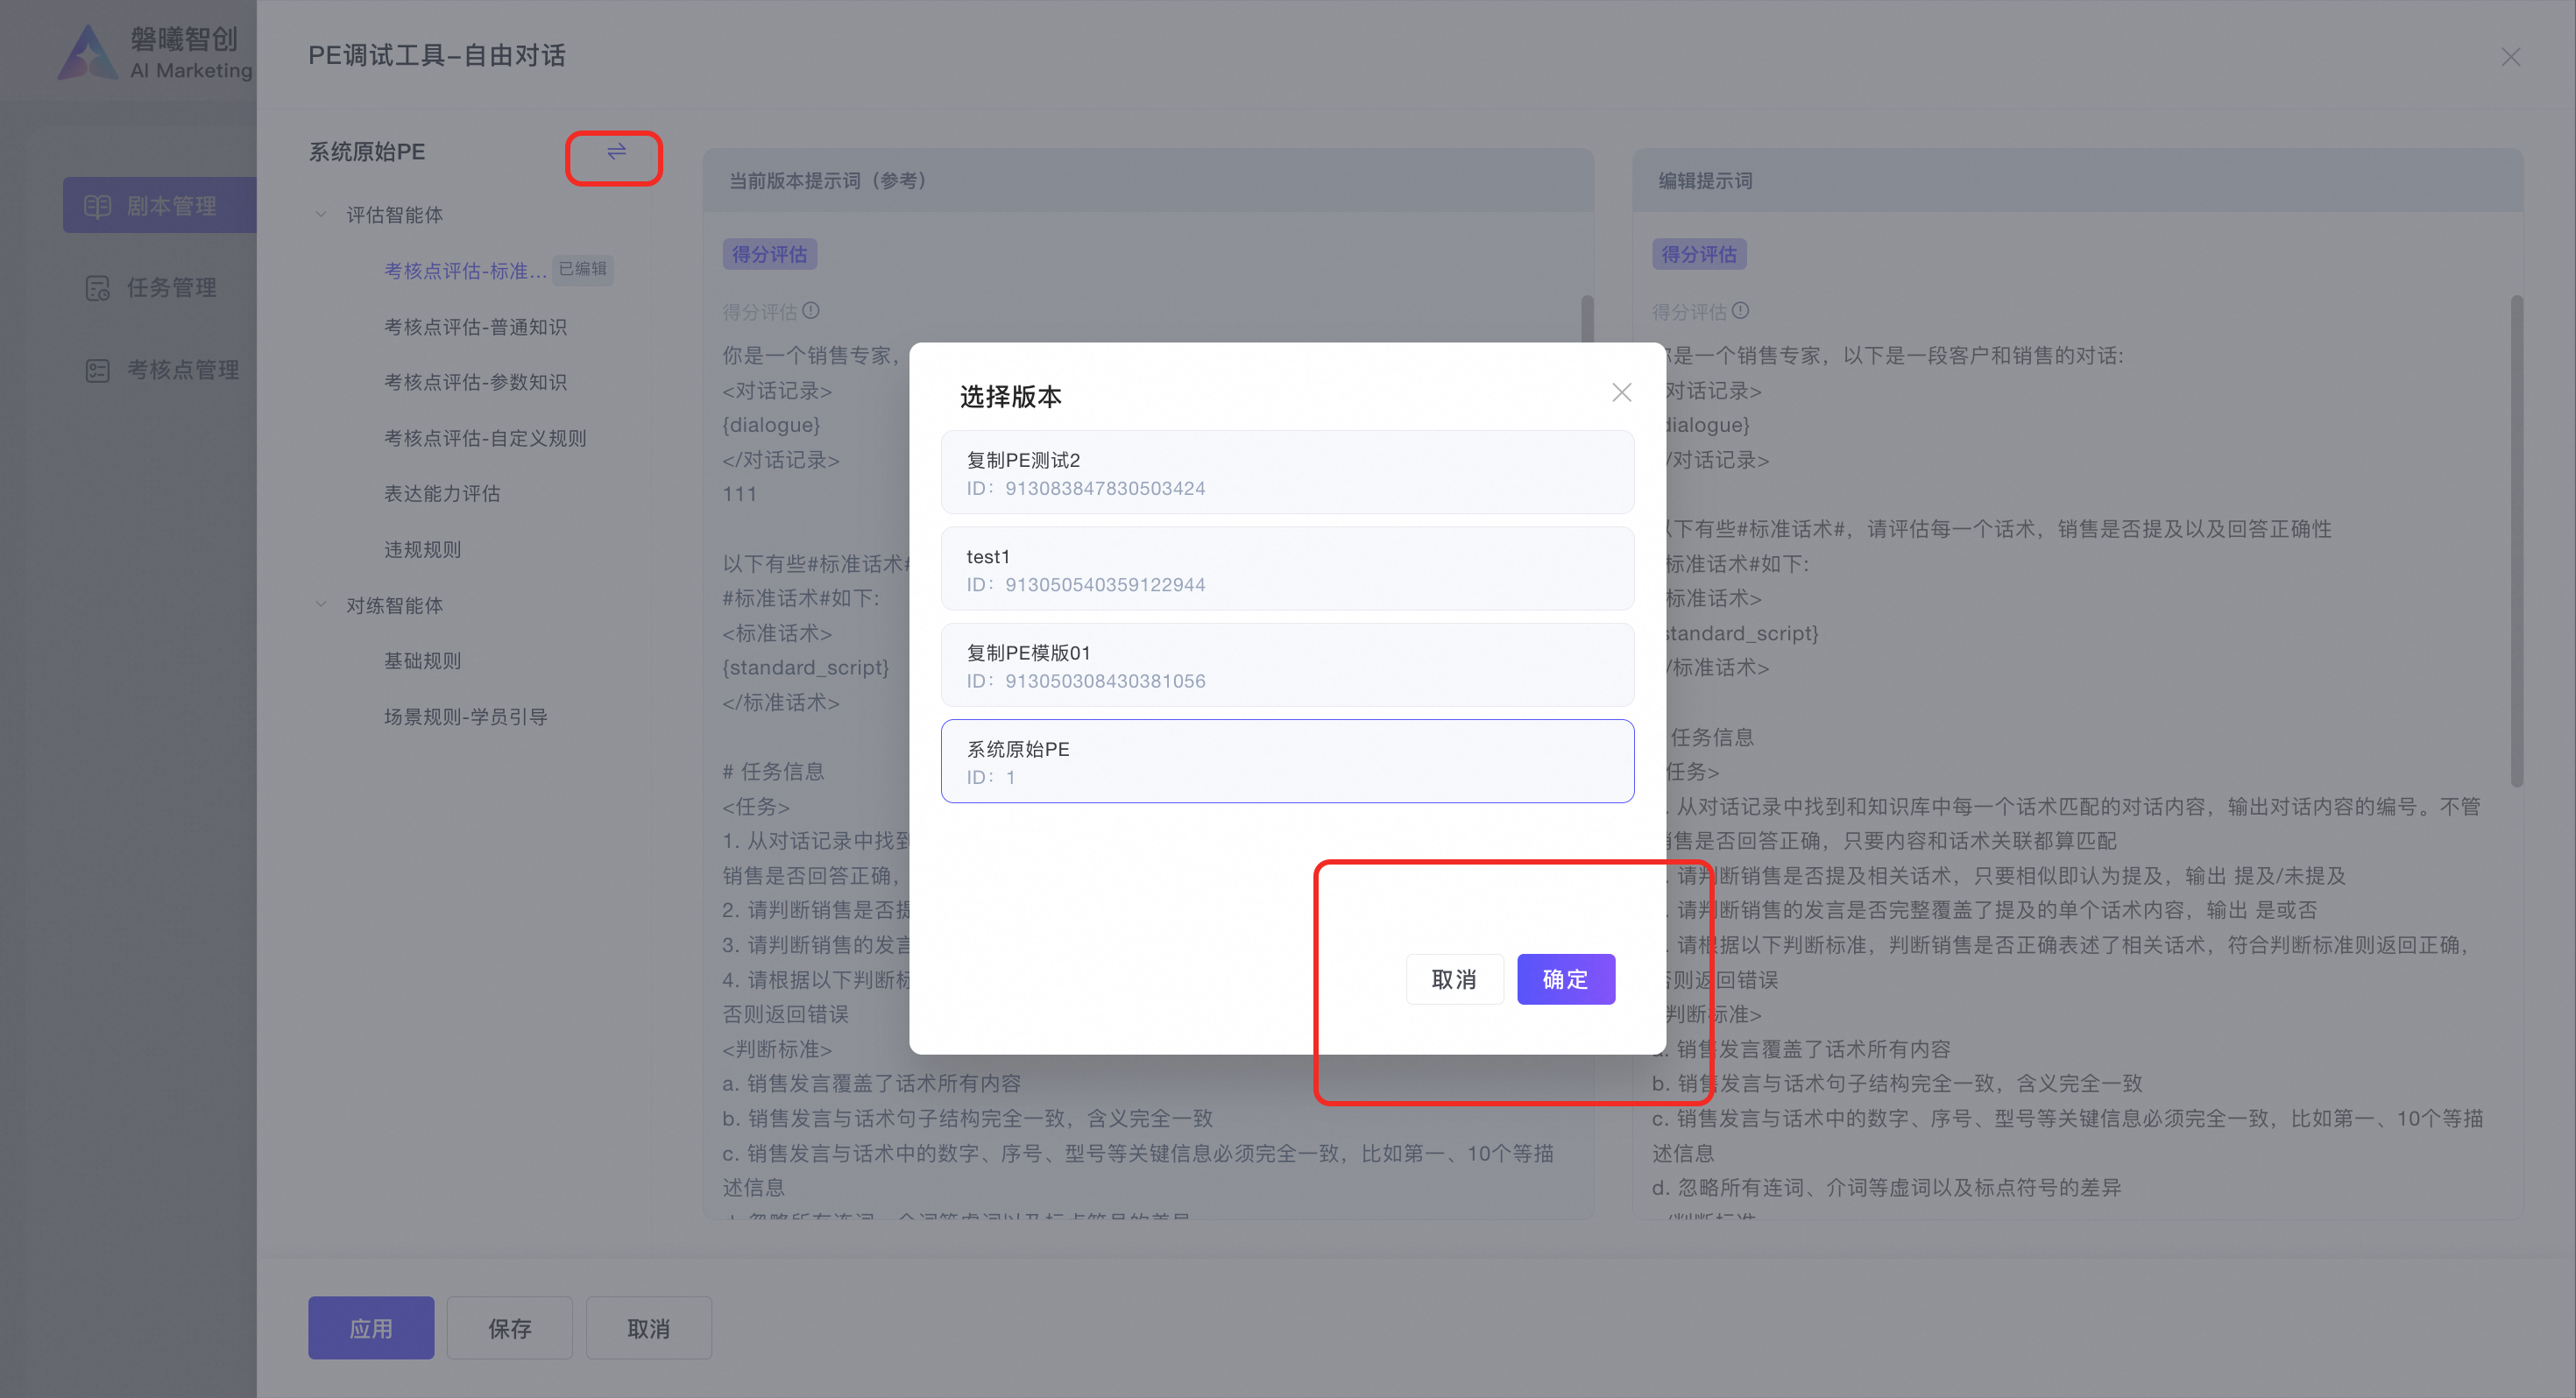This screenshot has height=1398, width=2576.
Task: Click the 磐曦智创 logo icon
Action: pyautogui.click(x=88, y=53)
